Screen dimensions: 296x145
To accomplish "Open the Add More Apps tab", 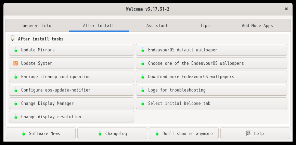I will coord(257,25).
